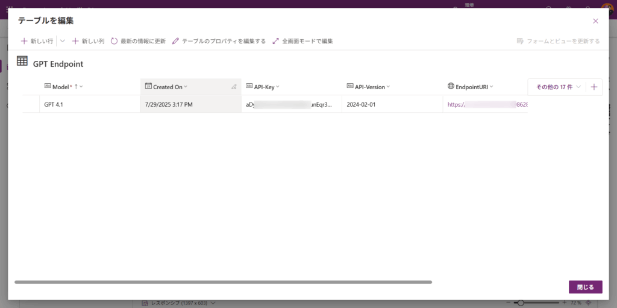Screen dimensions: 617x308
Task: Click the horizontal scrollbar at dialog bottom
Action: (x=223, y=281)
